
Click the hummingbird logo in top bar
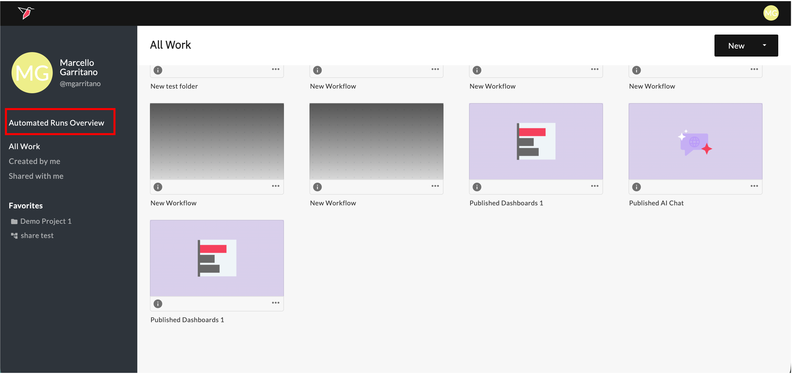coord(26,13)
